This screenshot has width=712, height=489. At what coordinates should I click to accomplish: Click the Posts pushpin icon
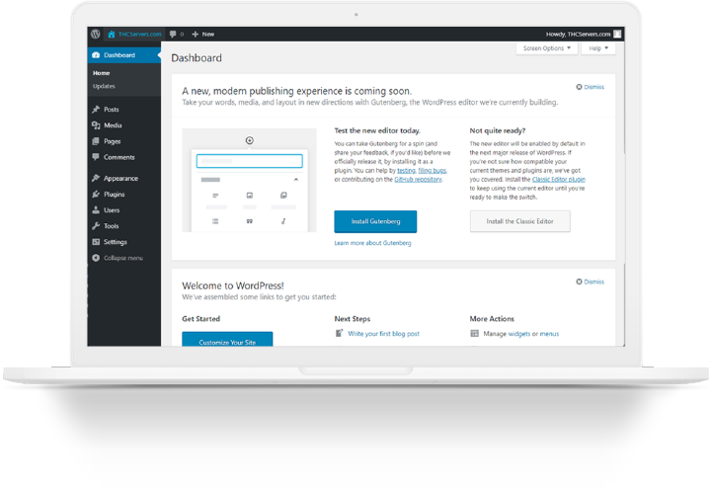(96, 110)
